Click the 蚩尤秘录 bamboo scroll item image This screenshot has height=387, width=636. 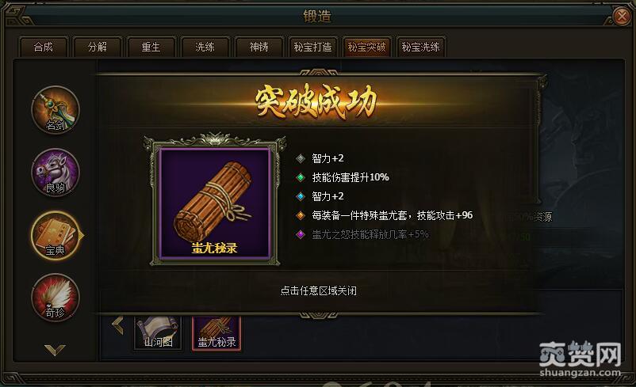pos(215,203)
